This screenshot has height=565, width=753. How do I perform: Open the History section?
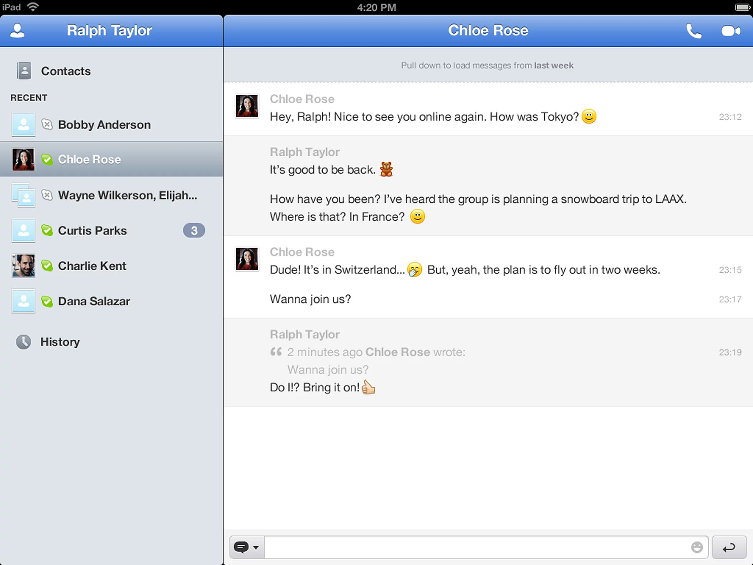(60, 342)
